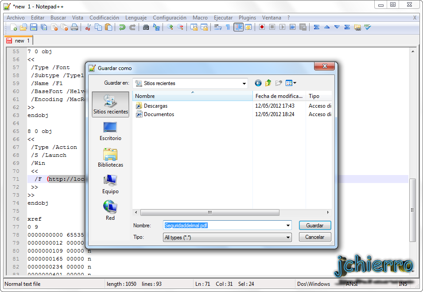Expand the Guardar en location dropdown

pyautogui.click(x=244, y=83)
